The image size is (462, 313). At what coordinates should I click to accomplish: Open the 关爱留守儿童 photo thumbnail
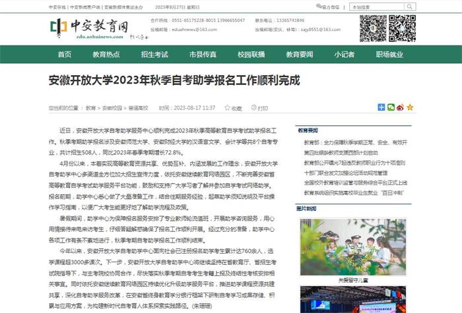tap(353, 247)
